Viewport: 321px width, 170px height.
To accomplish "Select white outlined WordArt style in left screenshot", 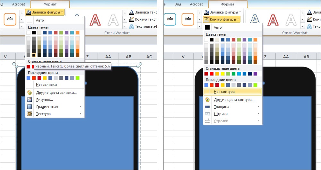I will pyautogui.click(x=113, y=20).
